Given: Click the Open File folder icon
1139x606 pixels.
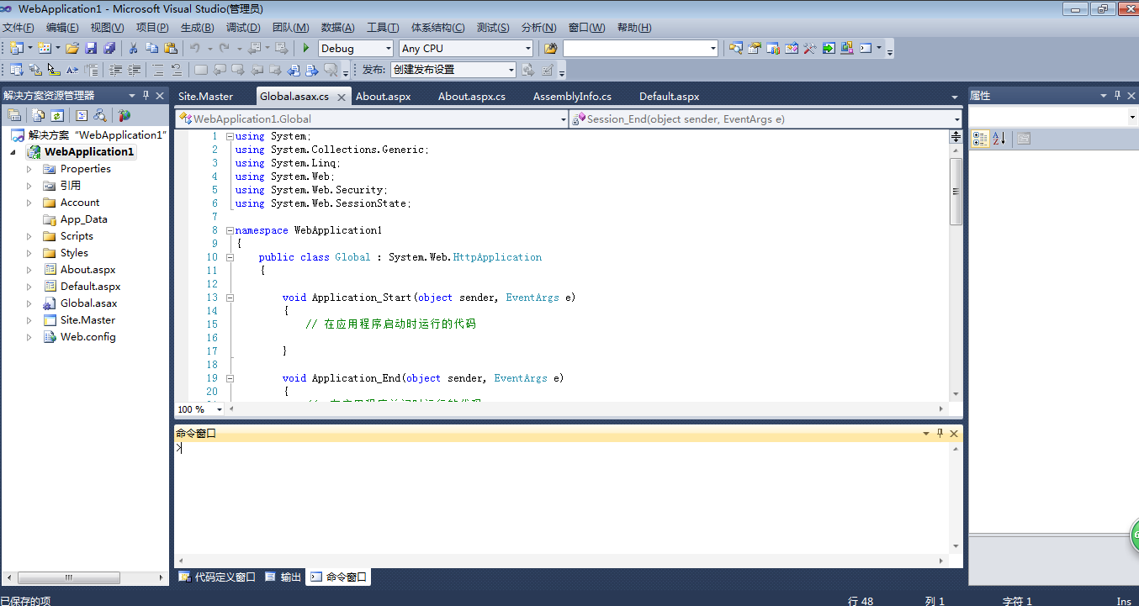Looking at the screenshot, I should click(x=72, y=48).
